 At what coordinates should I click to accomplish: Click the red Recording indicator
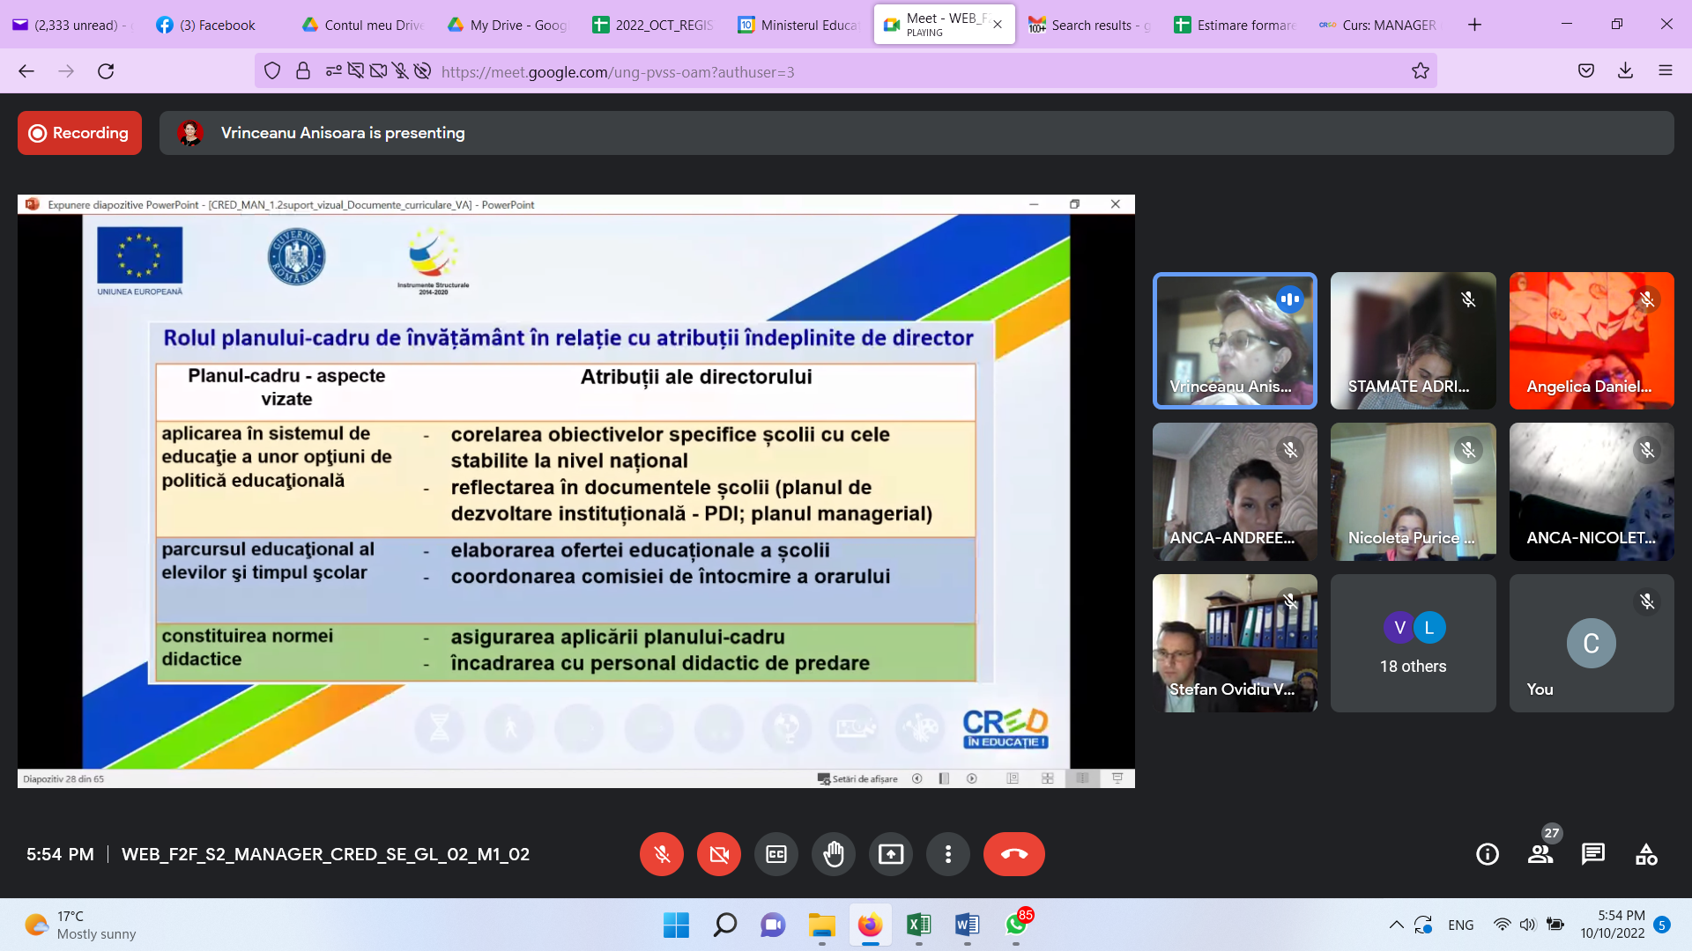click(79, 133)
